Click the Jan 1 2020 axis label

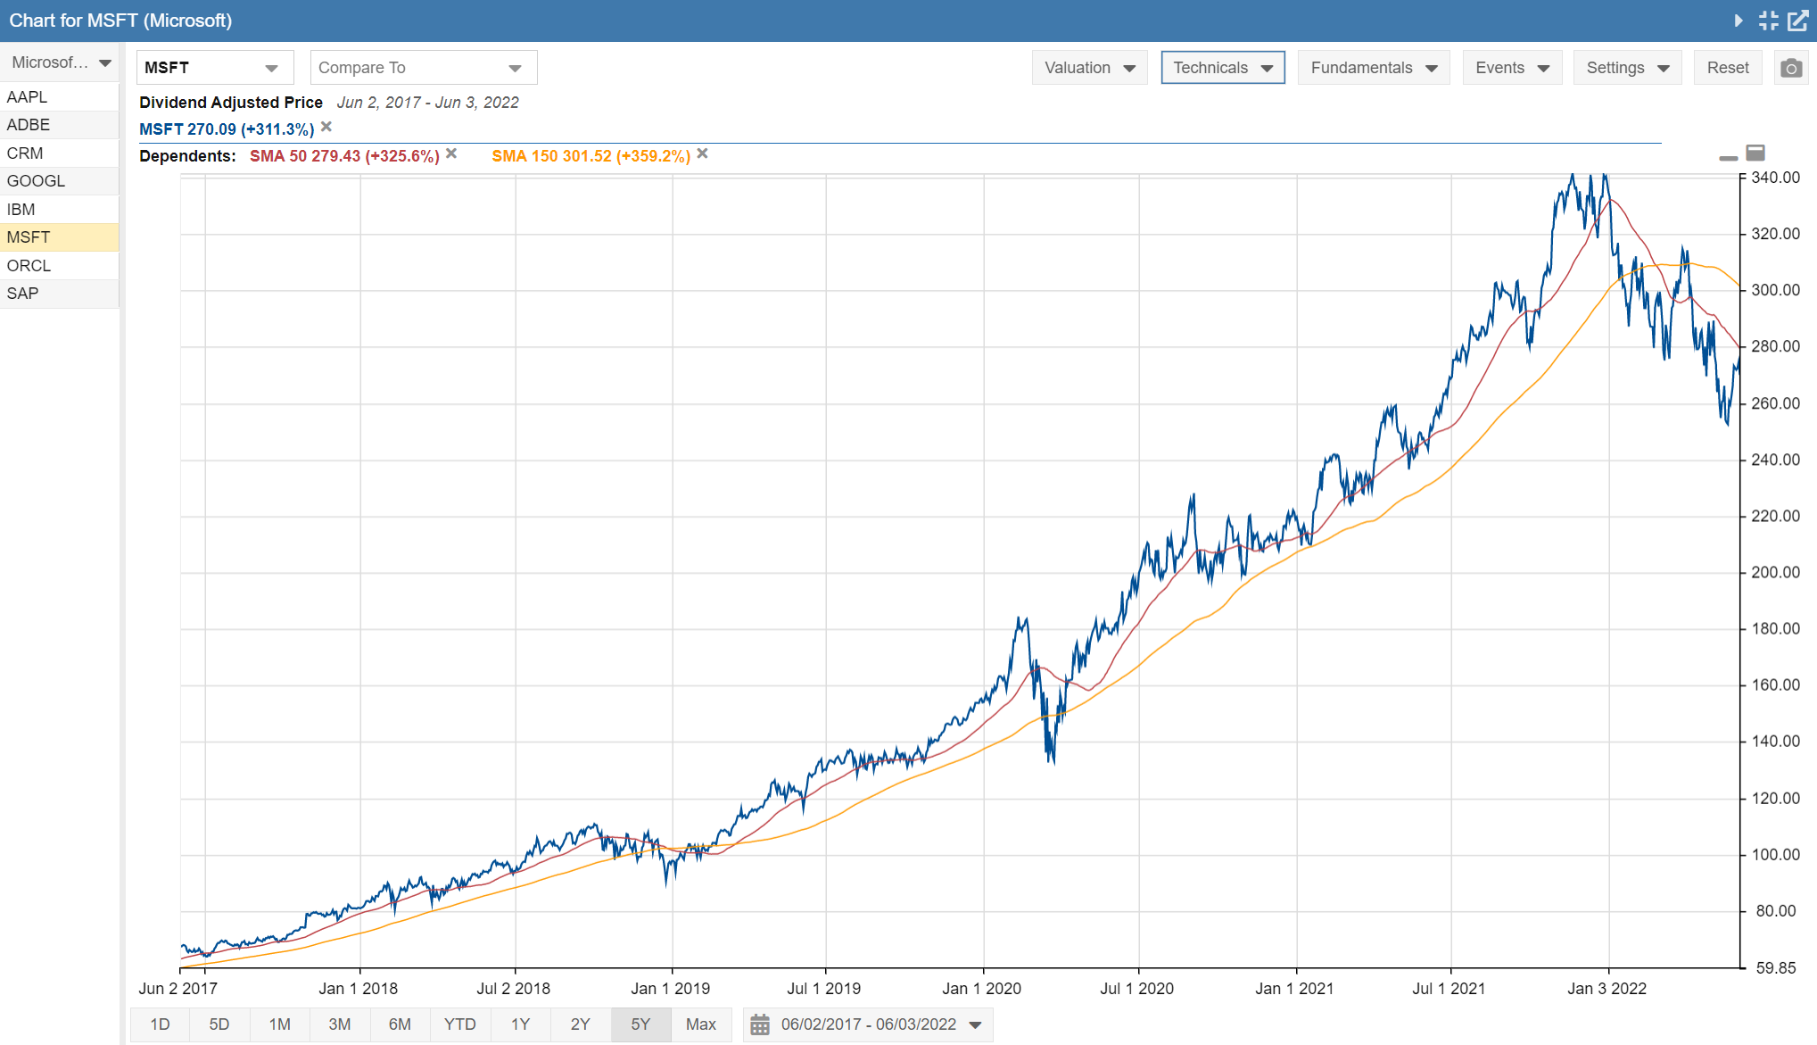tap(981, 989)
